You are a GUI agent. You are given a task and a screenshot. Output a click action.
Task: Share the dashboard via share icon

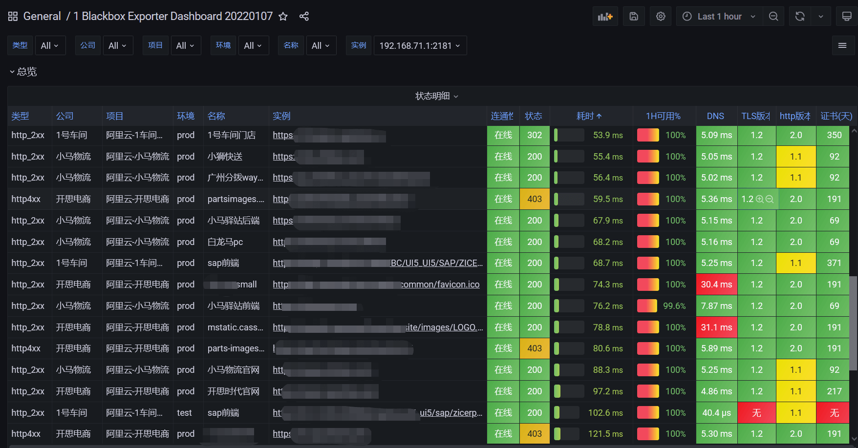304,17
